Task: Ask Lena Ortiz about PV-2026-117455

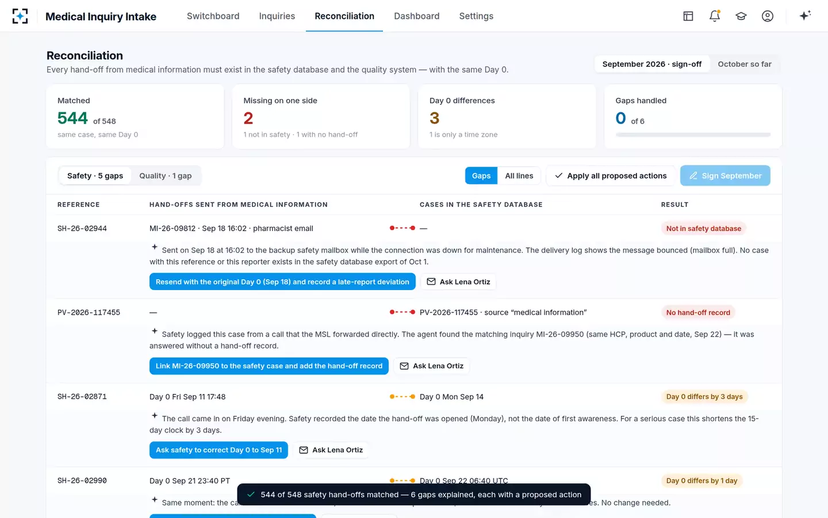Action: pos(431,365)
